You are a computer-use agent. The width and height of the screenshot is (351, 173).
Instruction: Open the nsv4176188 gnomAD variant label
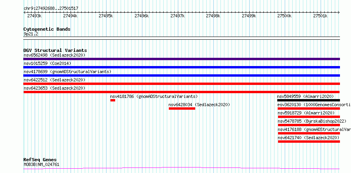(314, 129)
